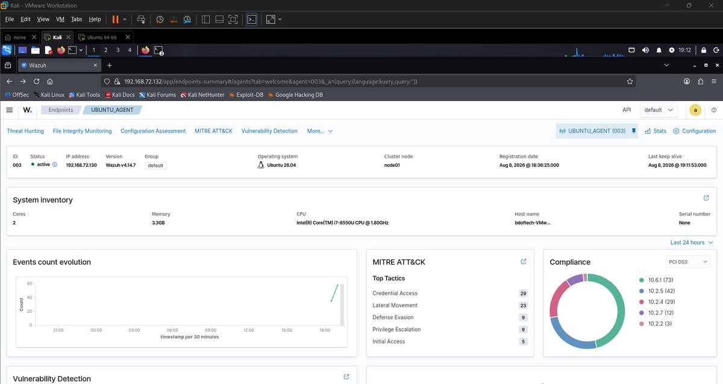
Task: Open Vulnerability Detection module tab
Action: [269, 131]
